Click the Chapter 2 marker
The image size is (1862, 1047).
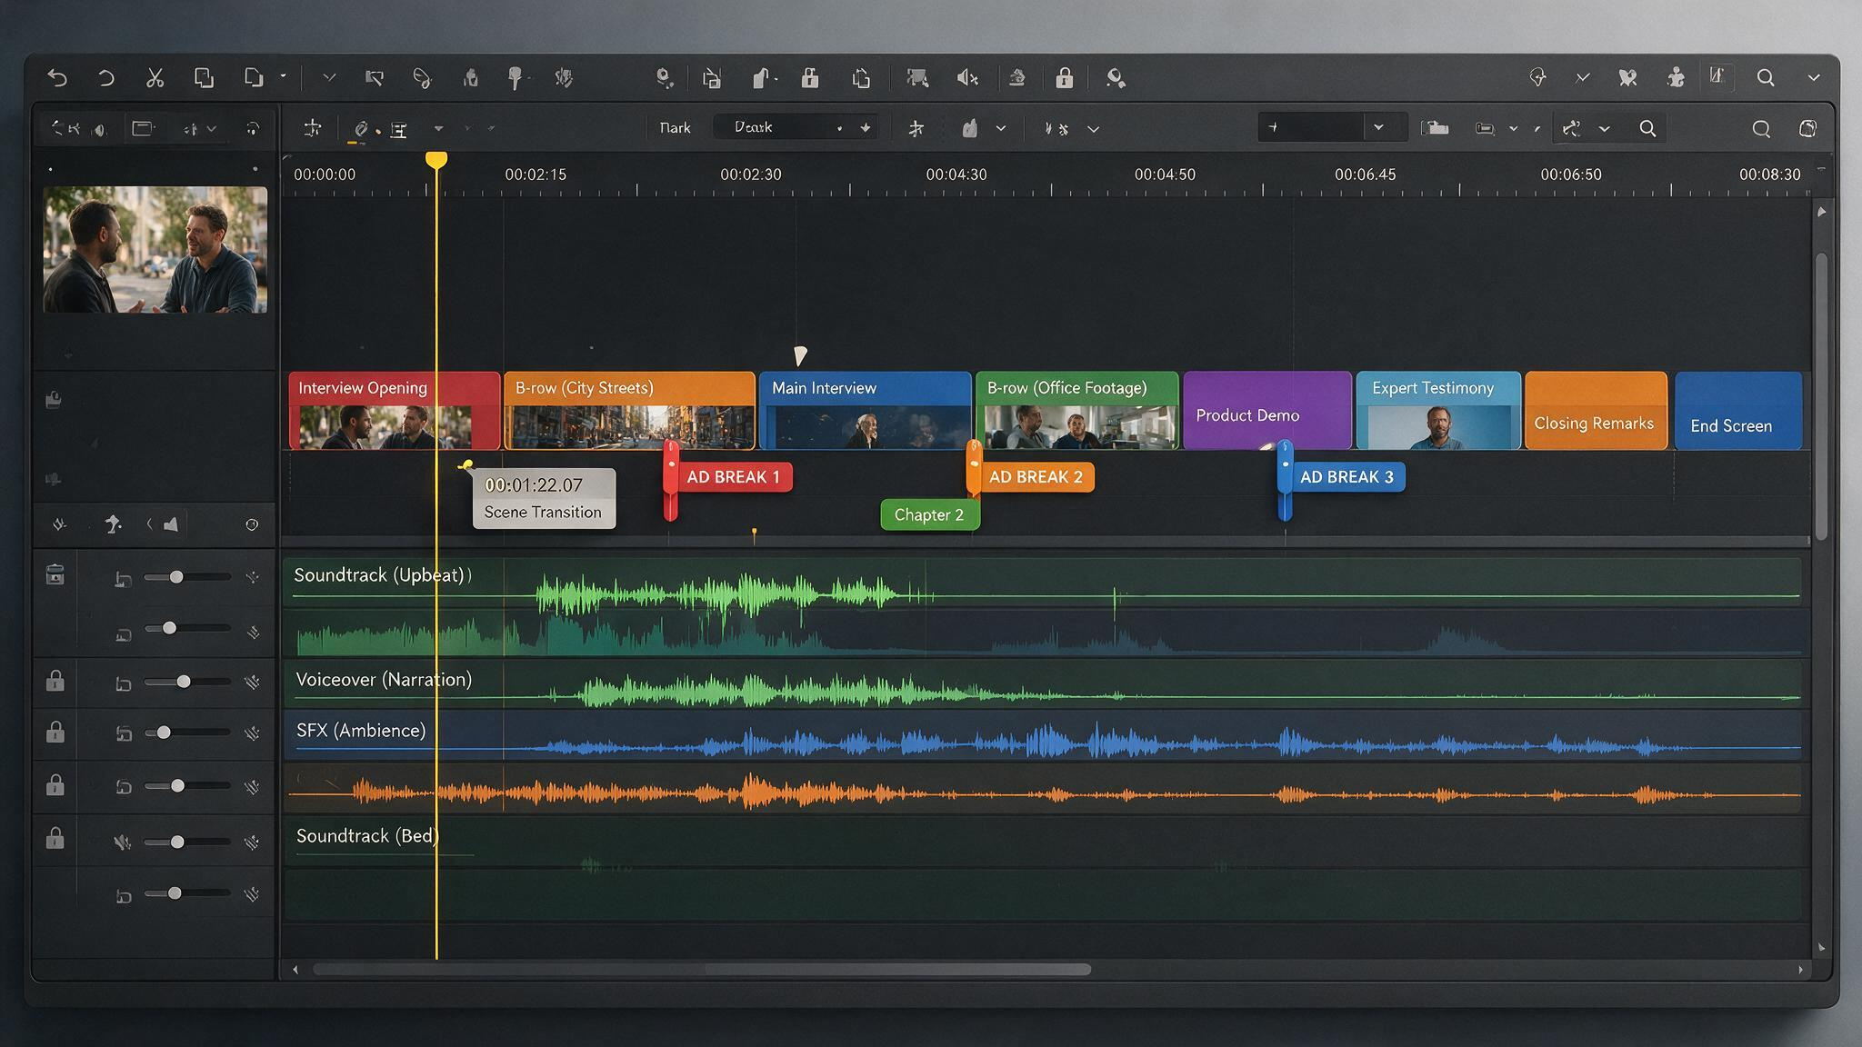[929, 514]
